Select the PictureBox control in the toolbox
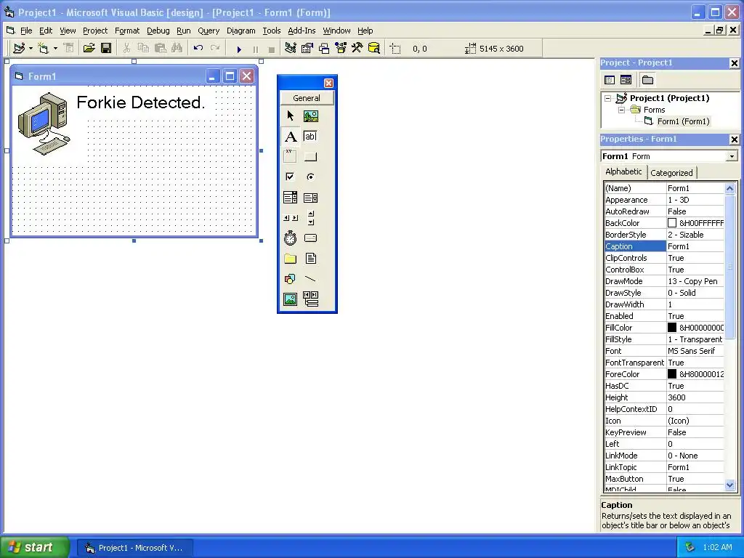Viewport: 744px width, 558px height. pyautogui.click(x=311, y=116)
